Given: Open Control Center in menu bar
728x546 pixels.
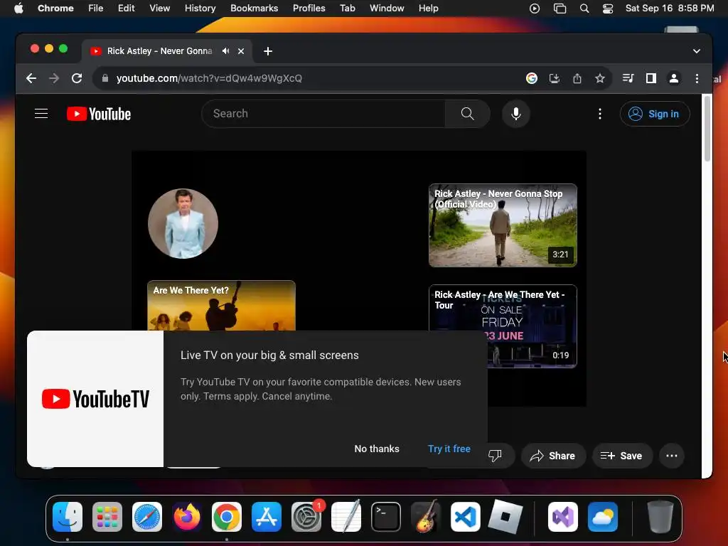Looking at the screenshot, I should pyautogui.click(x=608, y=9).
